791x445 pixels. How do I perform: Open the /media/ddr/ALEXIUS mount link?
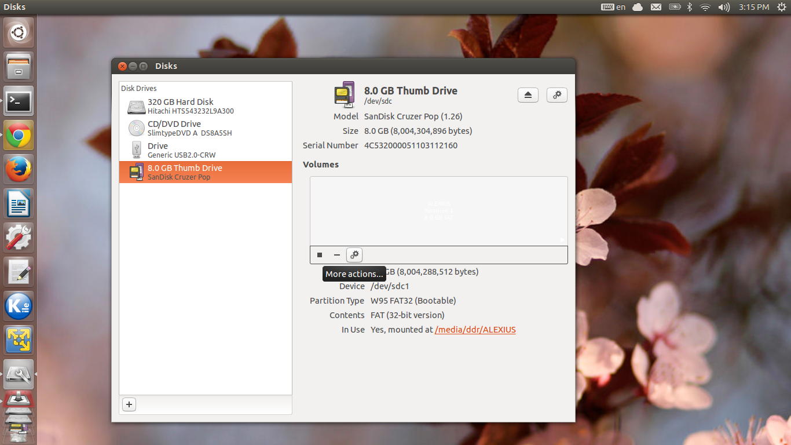click(475, 329)
